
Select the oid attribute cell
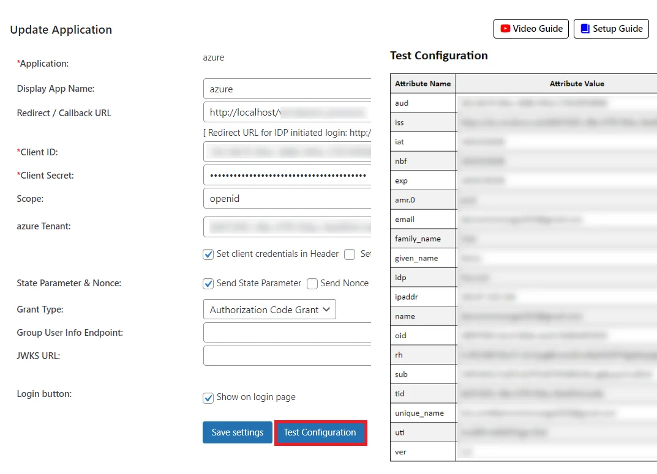tap(422, 336)
